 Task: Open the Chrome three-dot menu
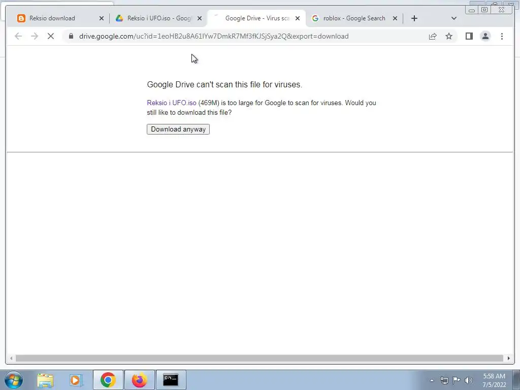(502, 36)
